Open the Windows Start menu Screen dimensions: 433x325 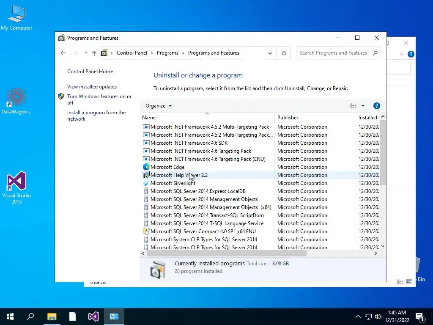(x=10, y=317)
